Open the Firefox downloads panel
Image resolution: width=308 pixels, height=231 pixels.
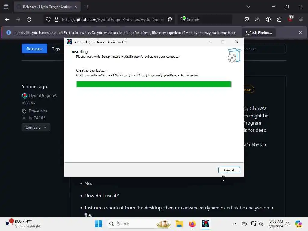pyautogui.click(x=257, y=20)
